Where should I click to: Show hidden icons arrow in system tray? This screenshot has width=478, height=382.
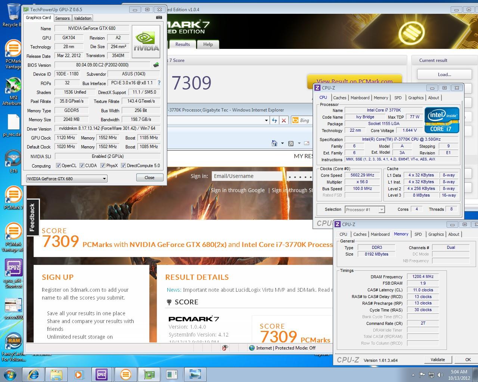pyautogui.click(x=414, y=375)
